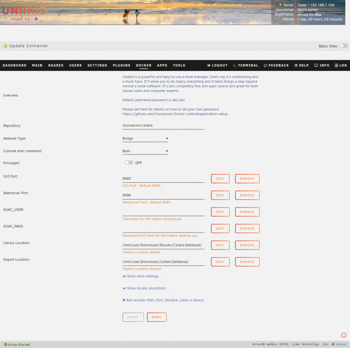Open the Network Type dropdown

click(x=145, y=139)
